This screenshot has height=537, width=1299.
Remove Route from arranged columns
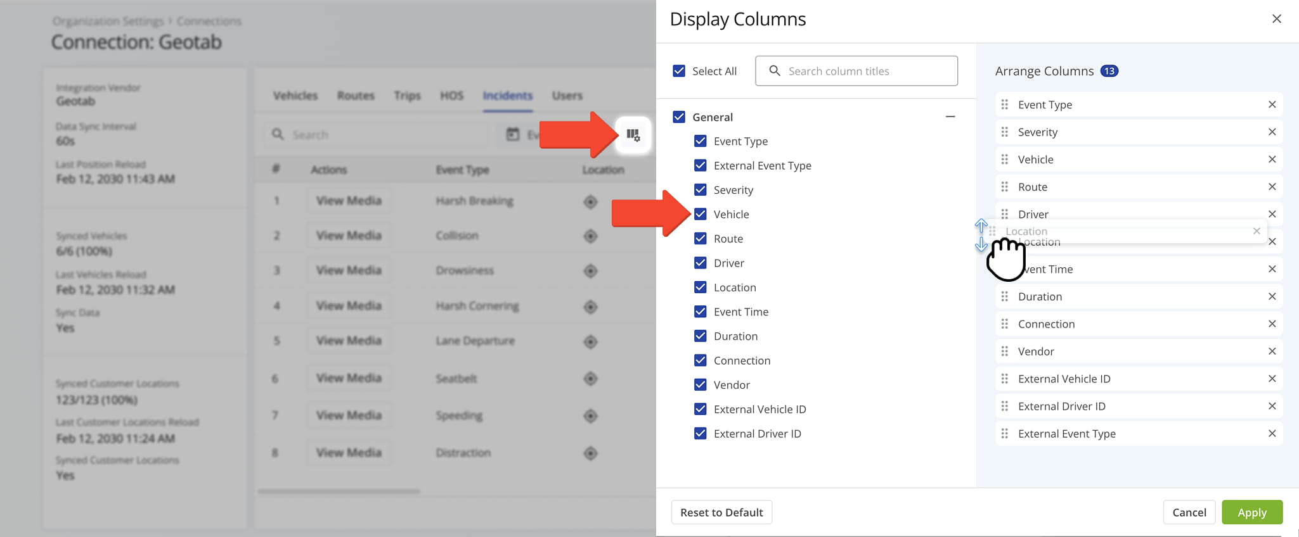tap(1272, 187)
